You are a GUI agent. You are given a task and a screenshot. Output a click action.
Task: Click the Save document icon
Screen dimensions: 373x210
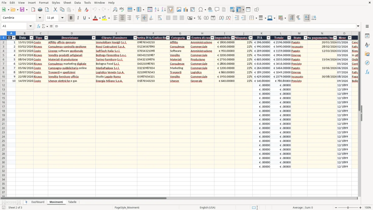22,10
